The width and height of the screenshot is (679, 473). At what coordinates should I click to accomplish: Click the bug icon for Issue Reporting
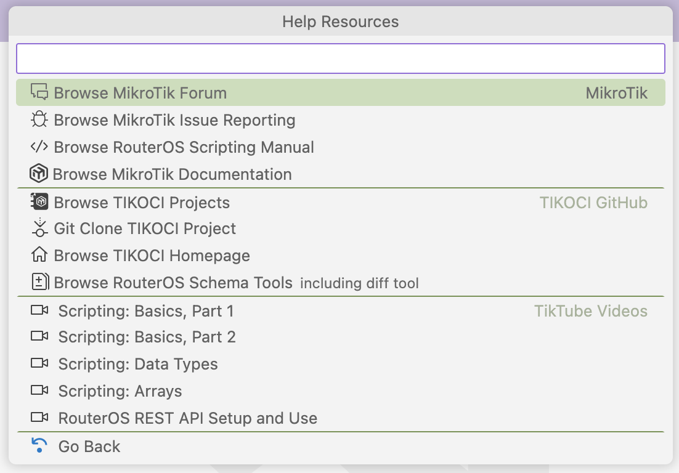point(39,119)
